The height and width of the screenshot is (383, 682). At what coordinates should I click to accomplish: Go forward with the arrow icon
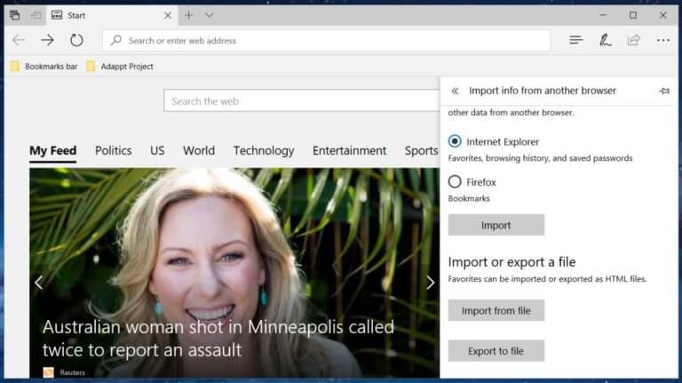[47, 40]
